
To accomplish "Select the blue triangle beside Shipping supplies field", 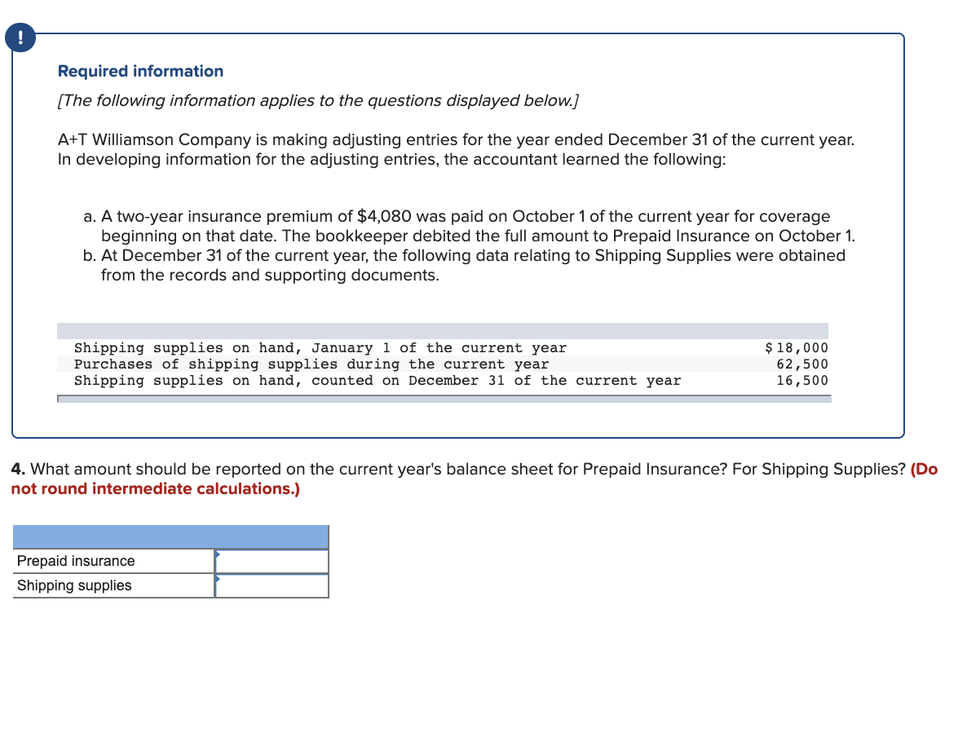I will 216,580.
